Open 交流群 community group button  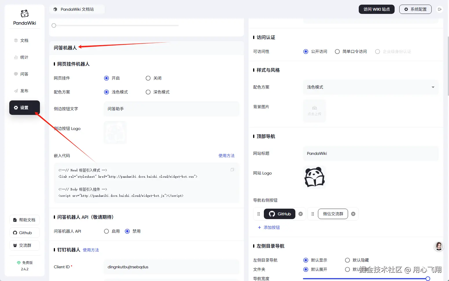[x=25, y=245]
